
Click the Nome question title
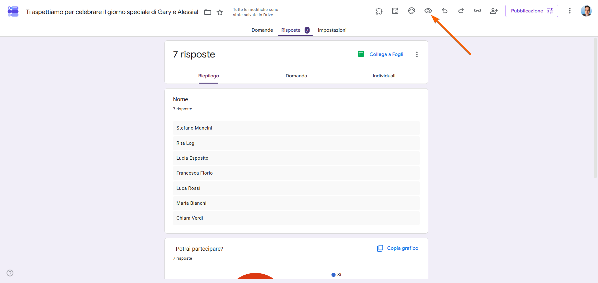[181, 99]
